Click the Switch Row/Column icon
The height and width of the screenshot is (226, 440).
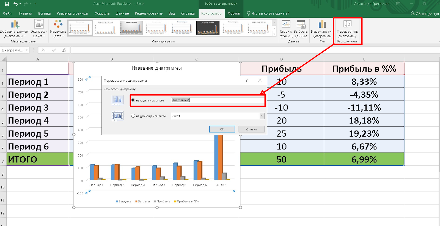(x=286, y=24)
